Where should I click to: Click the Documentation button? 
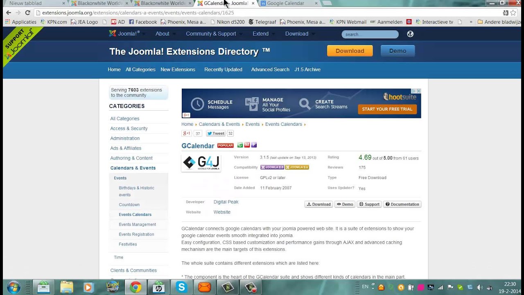click(402, 204)
